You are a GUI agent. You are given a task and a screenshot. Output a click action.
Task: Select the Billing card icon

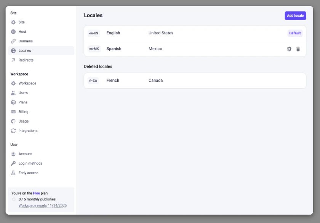(x=13, y=112)
